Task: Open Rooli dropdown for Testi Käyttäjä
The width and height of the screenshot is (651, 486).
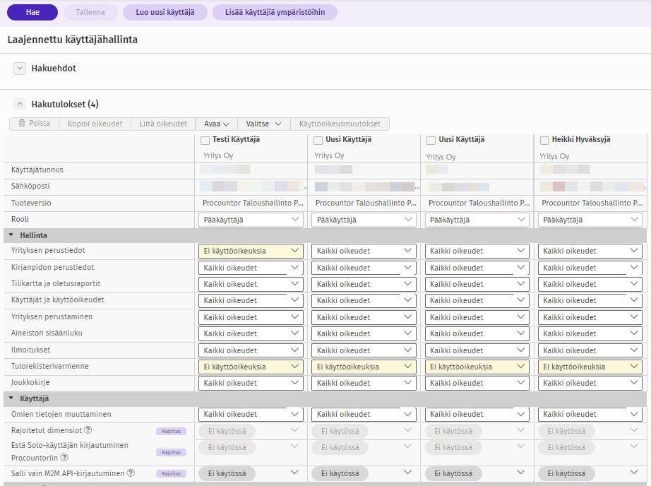Action: click(251, 220)
